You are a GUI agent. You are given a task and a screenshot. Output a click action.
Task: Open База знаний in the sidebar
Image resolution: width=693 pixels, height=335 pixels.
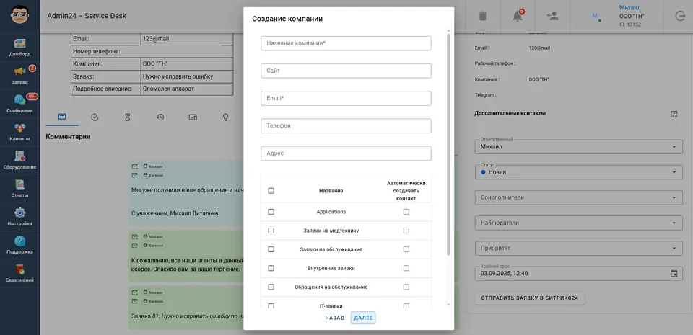tap(20, 273)
